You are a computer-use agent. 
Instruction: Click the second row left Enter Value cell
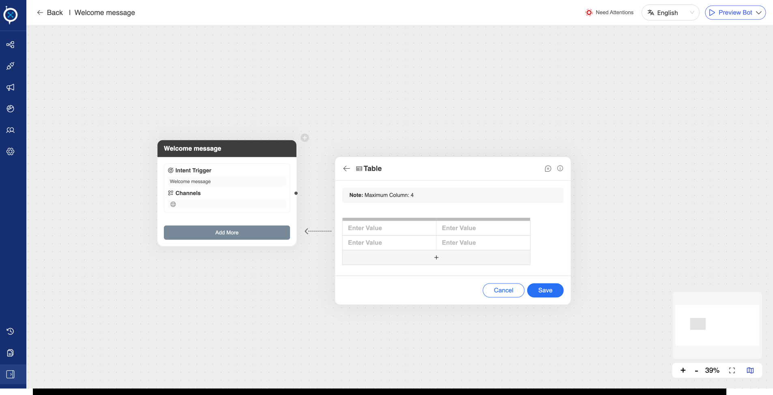(389, 243)
